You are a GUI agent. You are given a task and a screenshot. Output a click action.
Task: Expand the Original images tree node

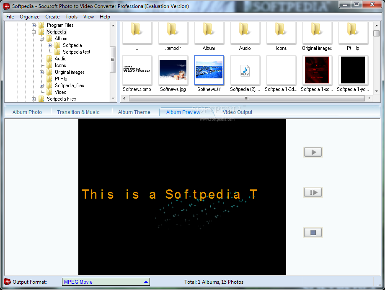tap(41, 72)
